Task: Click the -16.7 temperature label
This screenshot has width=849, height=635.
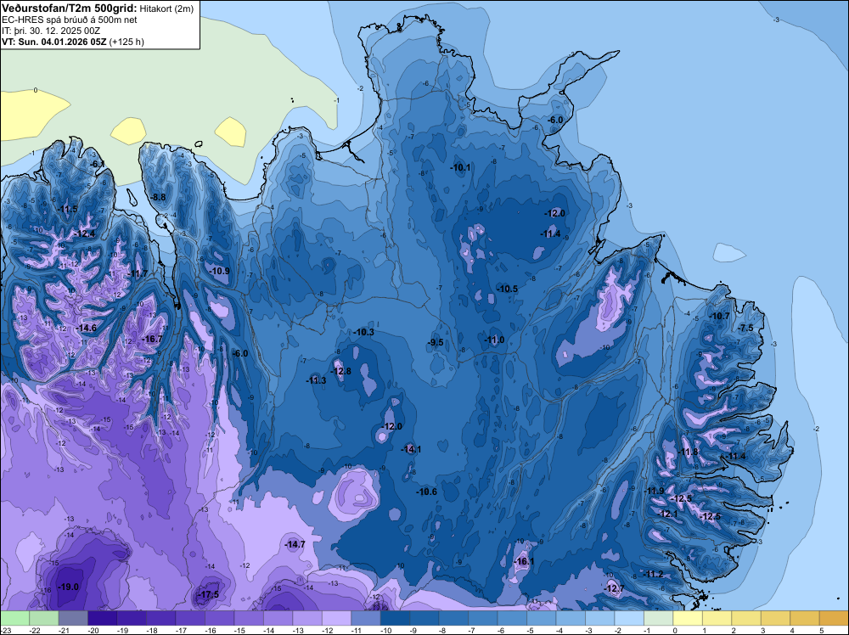Action: (152, 339)
